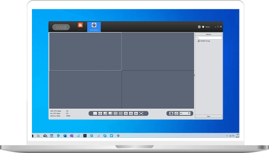Click the Devices panel header

209,34
